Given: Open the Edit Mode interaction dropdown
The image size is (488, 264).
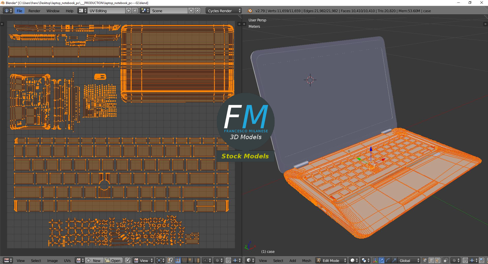Looking at the screenshot, I should pyautogui.click(x=331, y=260).
